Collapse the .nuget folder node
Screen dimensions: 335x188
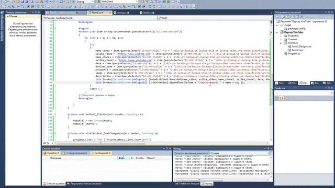277,25
